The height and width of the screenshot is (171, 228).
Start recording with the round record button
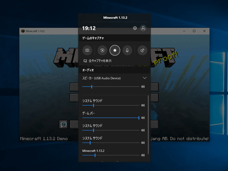pos(115,51)
